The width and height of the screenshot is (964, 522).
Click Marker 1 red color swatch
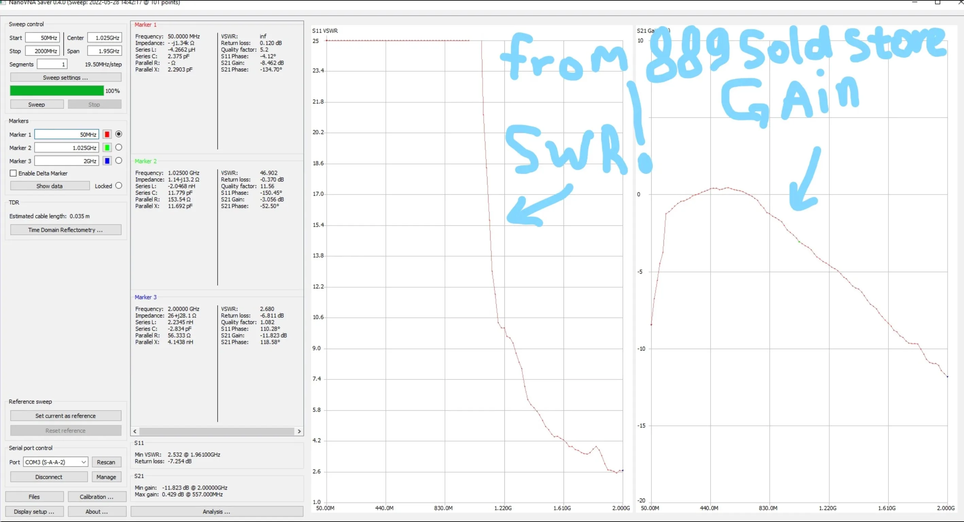[x=107, y=134]
